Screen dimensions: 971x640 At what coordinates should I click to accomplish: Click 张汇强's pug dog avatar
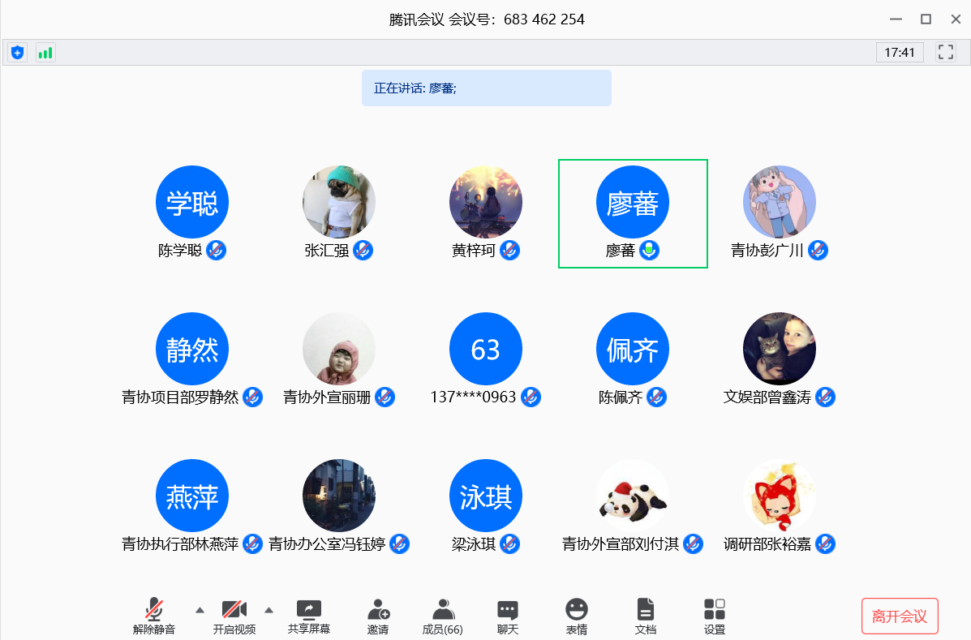pyautogui.click(x=339, y=202)
